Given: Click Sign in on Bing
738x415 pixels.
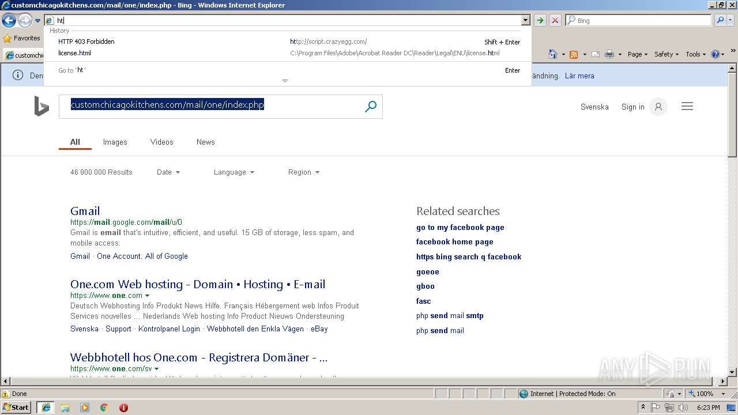Looking at the screenshot, I should [632, 107].
